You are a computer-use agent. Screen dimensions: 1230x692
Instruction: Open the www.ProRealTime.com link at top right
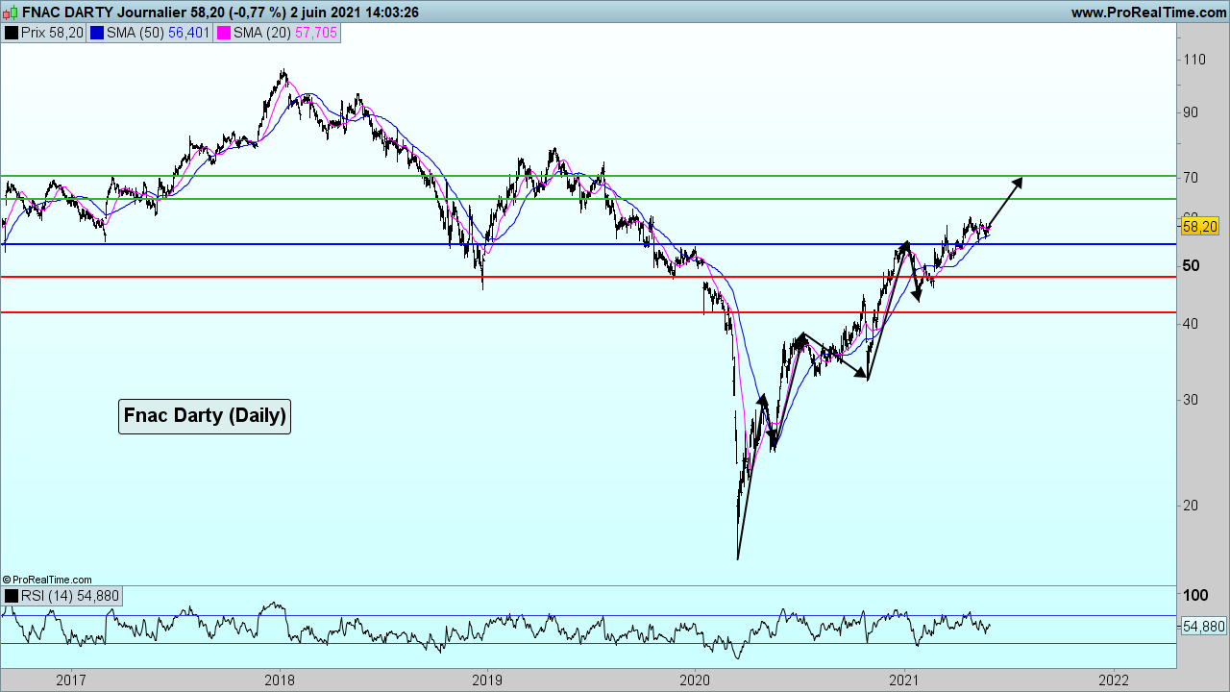pyautogui.click(x=1148, y=12)
